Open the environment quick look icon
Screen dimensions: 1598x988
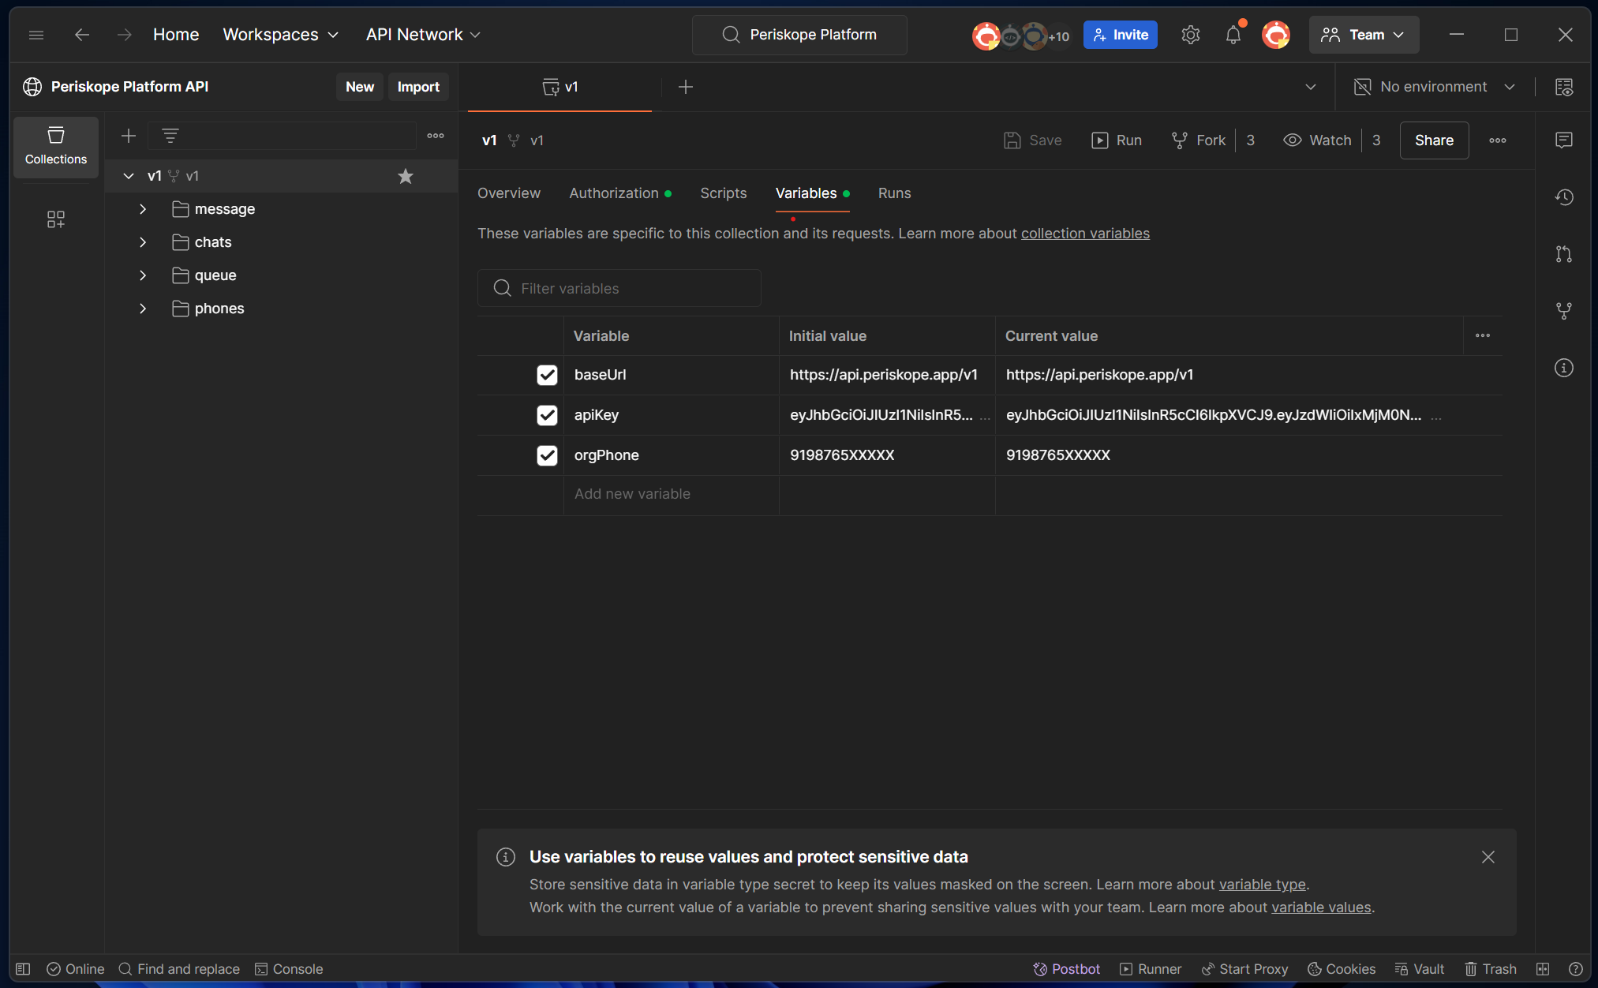tap(1564, 87)
